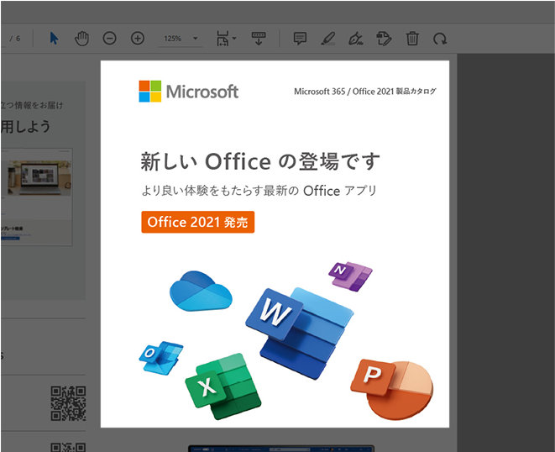Open the fountain-pen sign tool

pyautogui.click(x=356, y=39)
